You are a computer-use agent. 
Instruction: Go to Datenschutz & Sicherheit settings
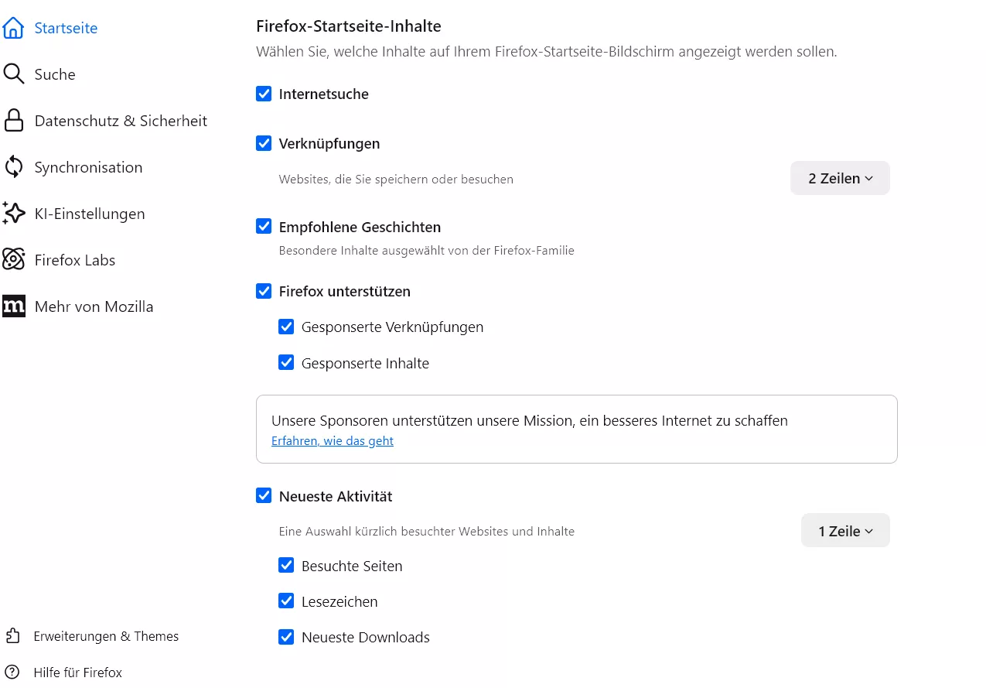click(121, 121)
